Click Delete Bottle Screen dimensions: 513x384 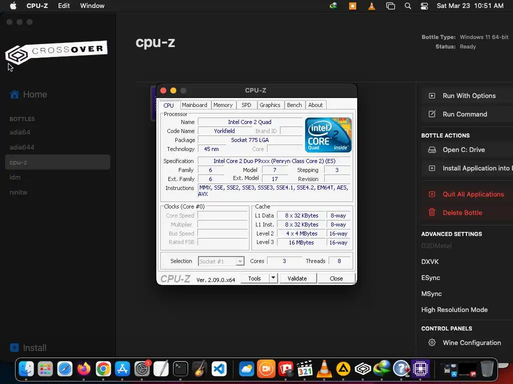click(467, 212)
